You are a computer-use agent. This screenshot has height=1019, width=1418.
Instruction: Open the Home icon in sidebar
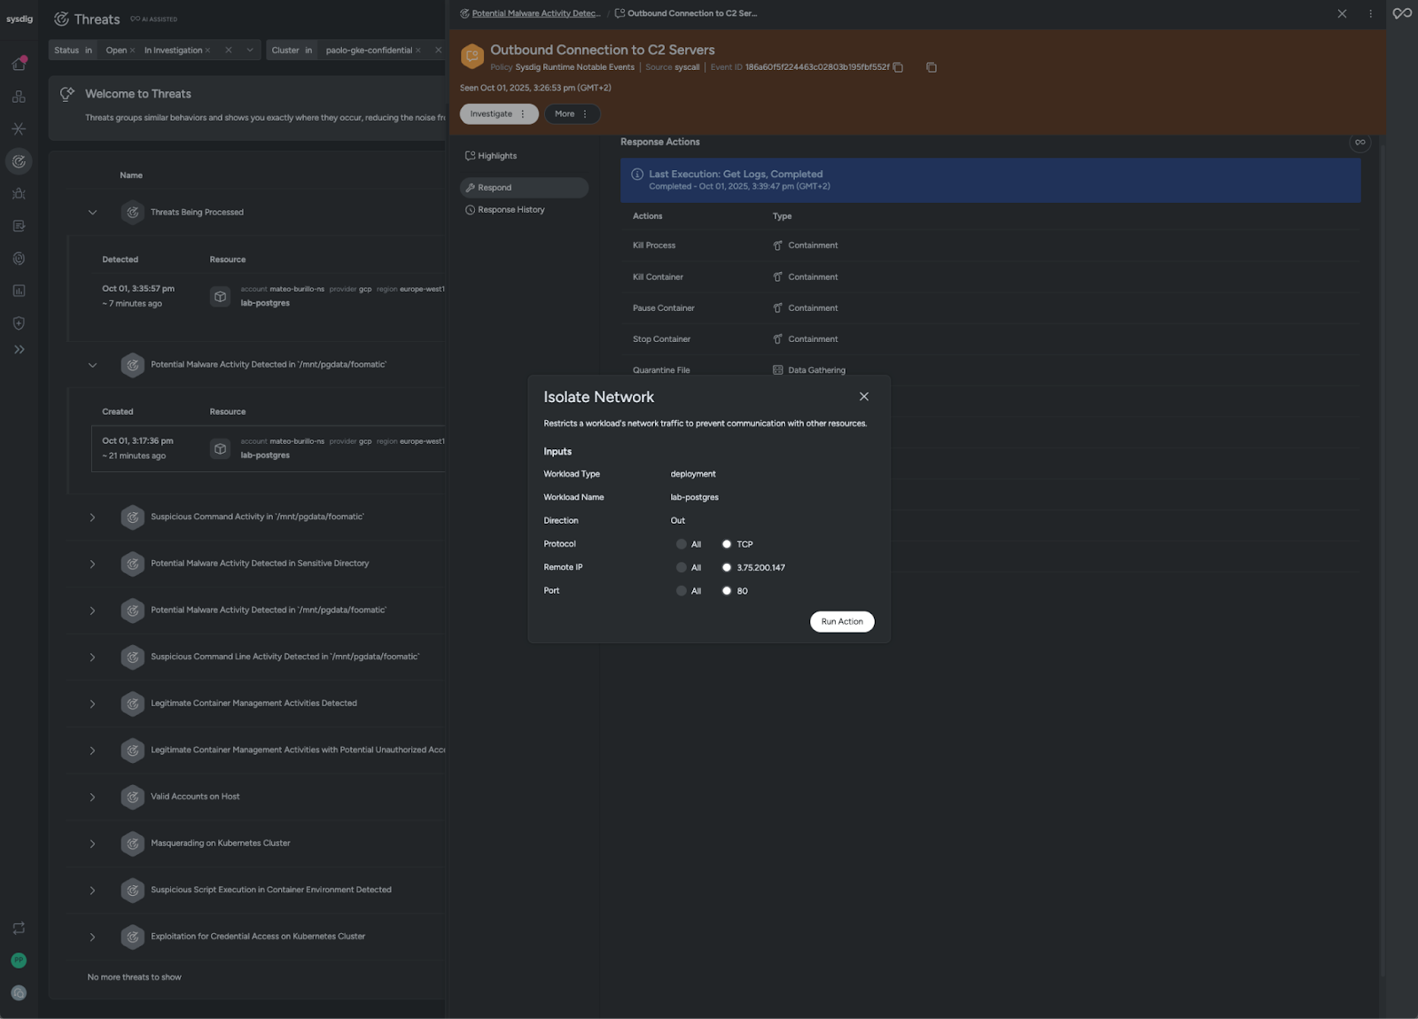pos(19,64)
